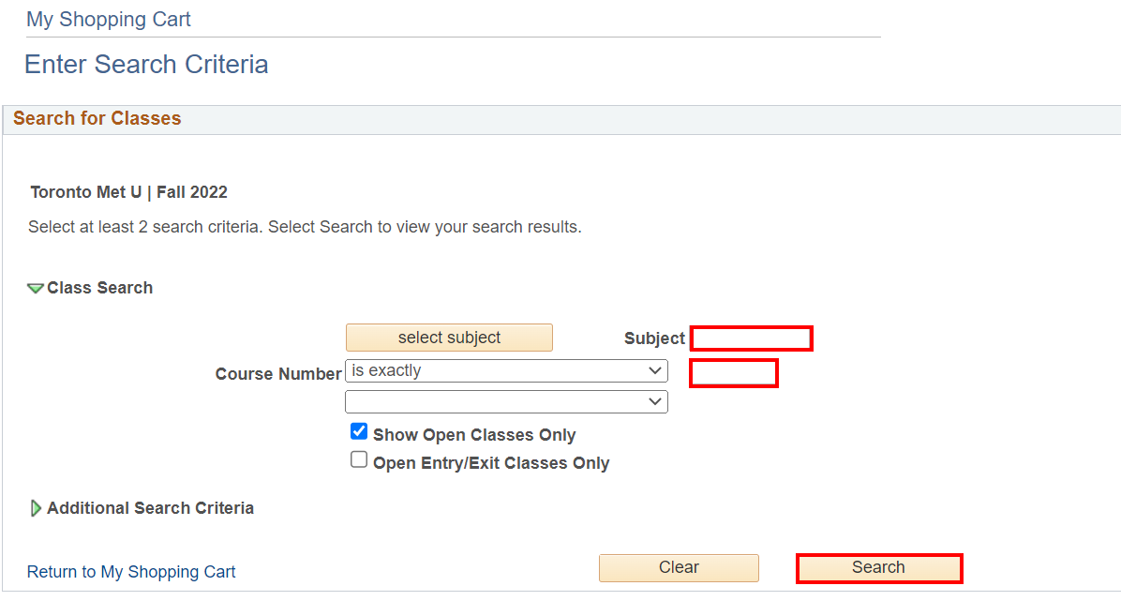This screenshot has width=1121, height=616.
Task: Click the Search button
Action: pyautogui.click(x=878, y=568)
